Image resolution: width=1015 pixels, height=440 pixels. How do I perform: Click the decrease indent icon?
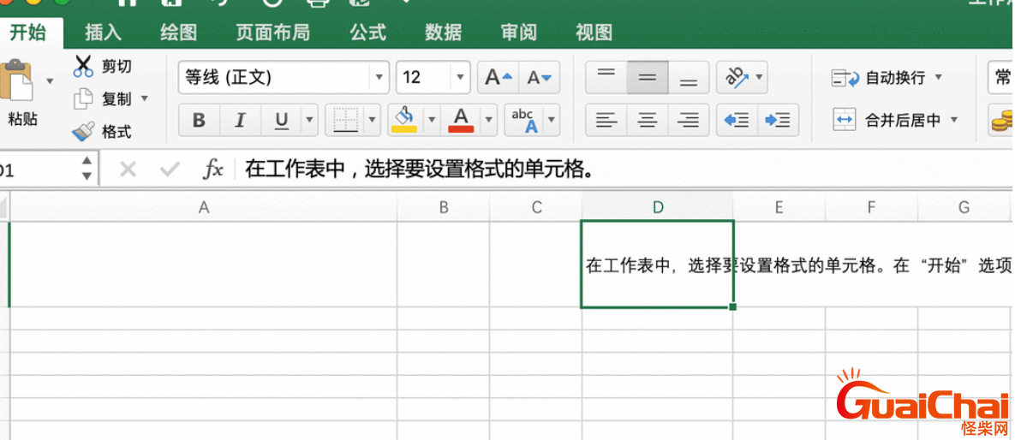pyautogui.click(x=736, y=121)
